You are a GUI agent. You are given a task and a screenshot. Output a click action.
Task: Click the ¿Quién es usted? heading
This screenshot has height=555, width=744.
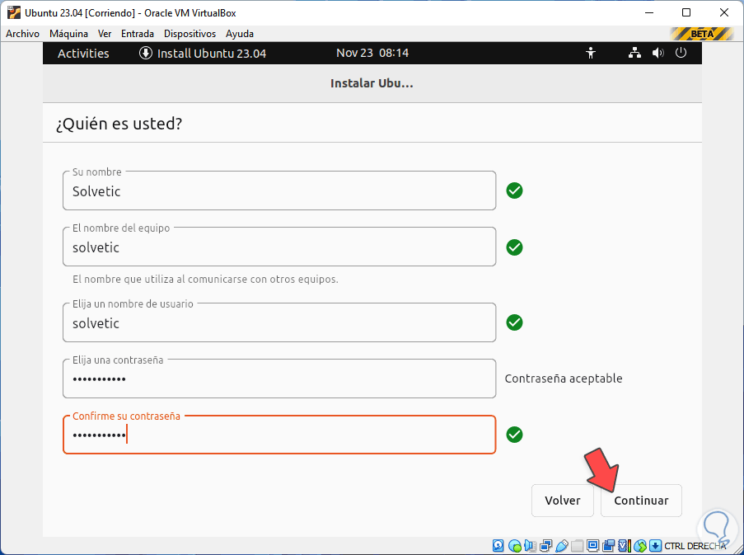pos(119,124)
